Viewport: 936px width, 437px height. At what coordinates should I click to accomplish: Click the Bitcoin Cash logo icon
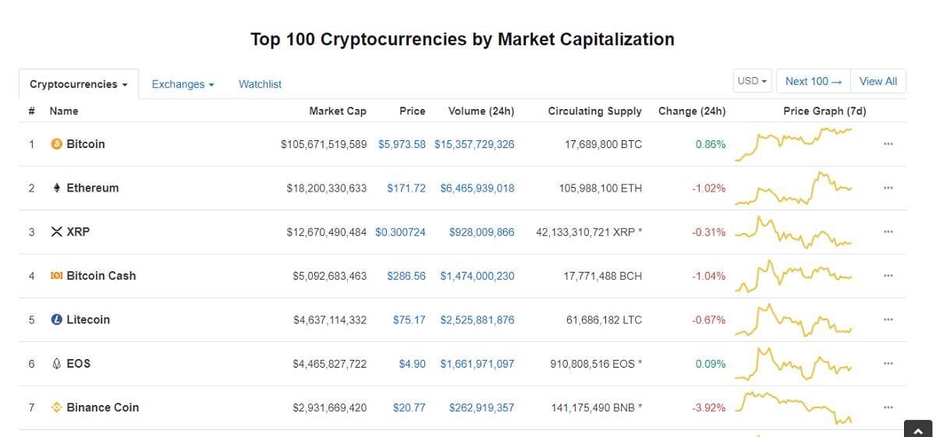pos(56,276)
